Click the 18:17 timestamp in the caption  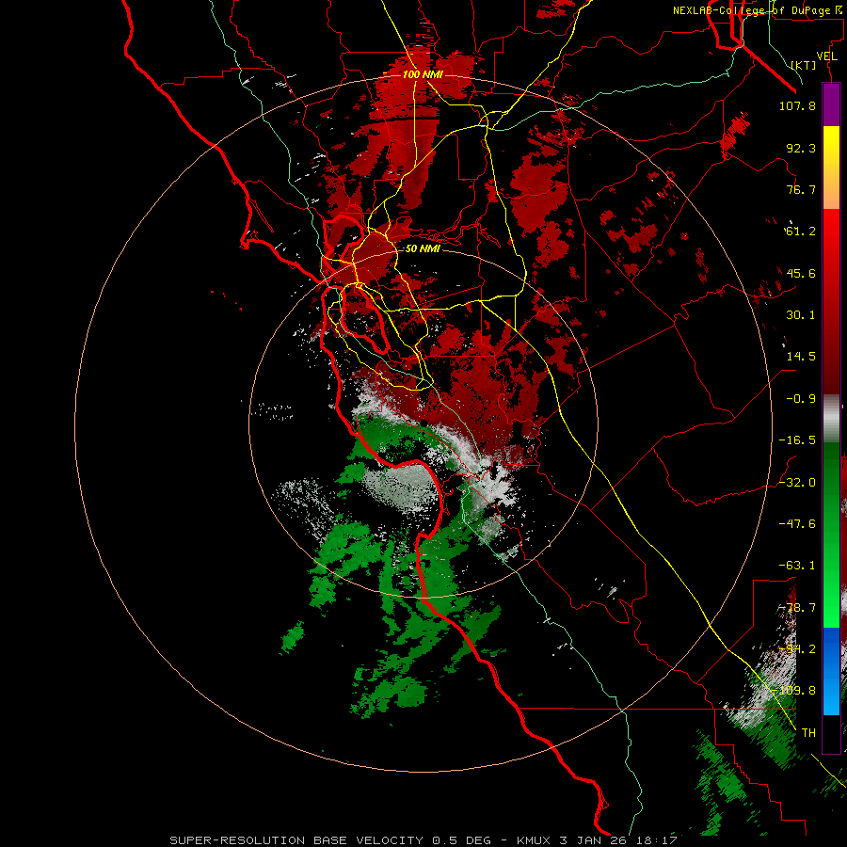pos(657,840)
